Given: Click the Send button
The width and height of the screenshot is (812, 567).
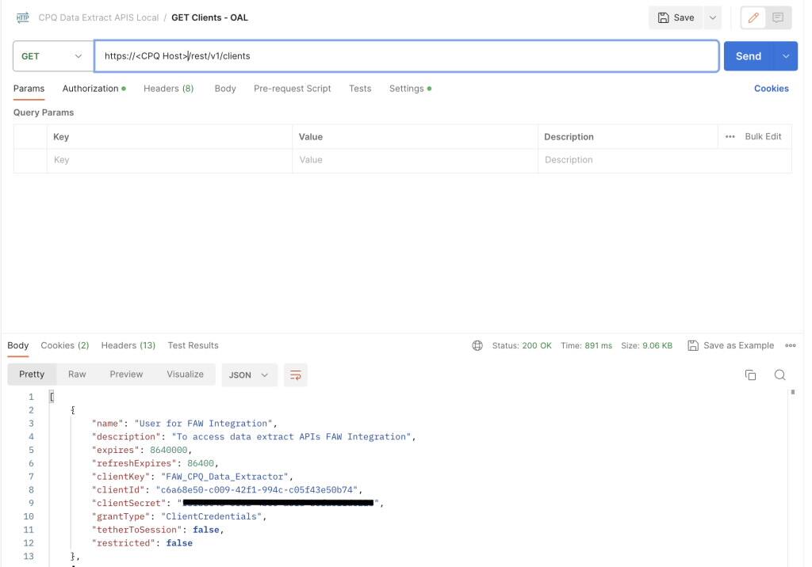Looking at the screenshot, I should click(748, 56).
